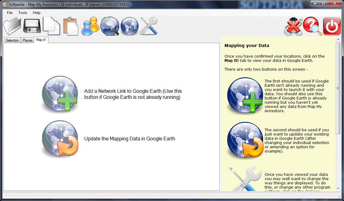Click the 'Mapping your Data' heading
Viewport: 344px width, 201px height.
tap(247, 45)
